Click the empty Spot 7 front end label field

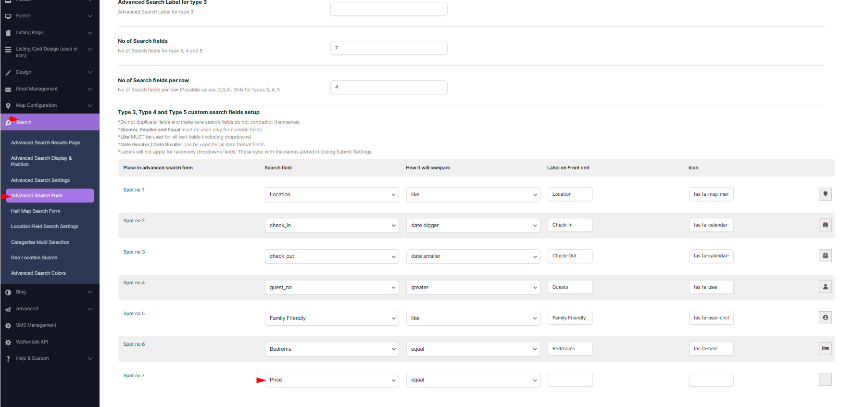pos(570,380)
